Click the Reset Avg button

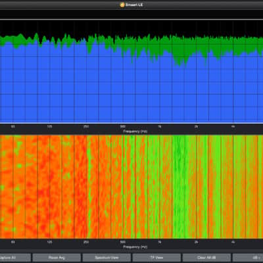point(57,258)
